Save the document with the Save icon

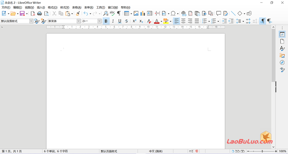pos(22,13)
